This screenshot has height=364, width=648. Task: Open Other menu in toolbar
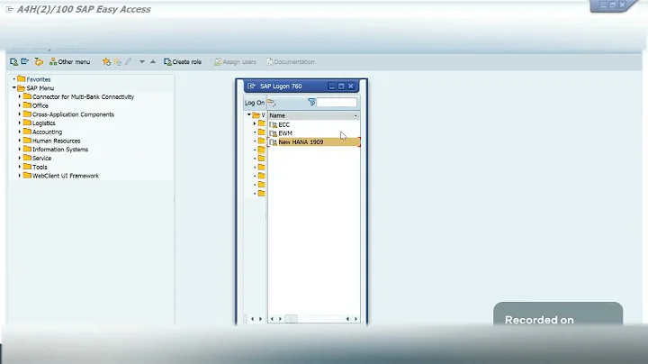69,62
